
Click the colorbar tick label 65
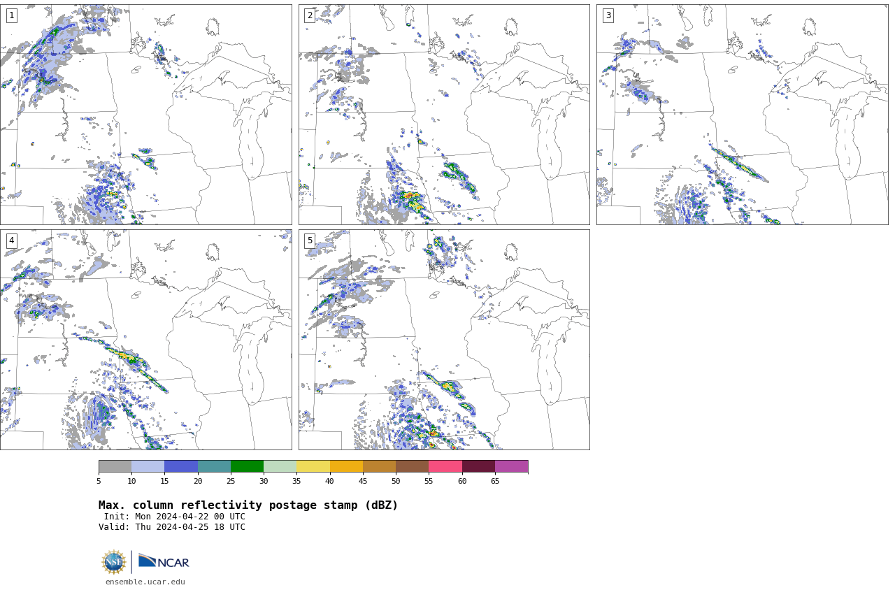(x=495, y=481)
